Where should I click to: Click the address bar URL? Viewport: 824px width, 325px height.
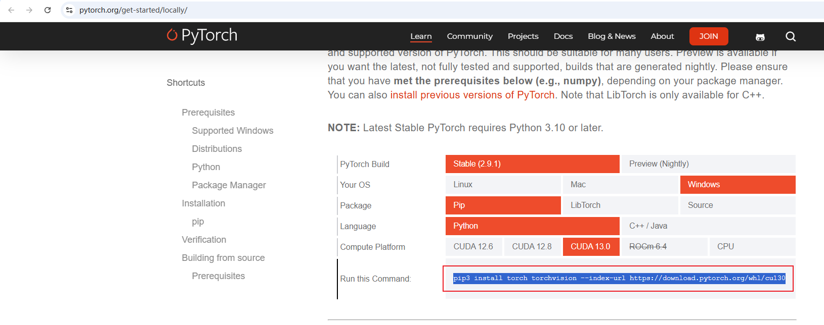[x=134, y=10]
